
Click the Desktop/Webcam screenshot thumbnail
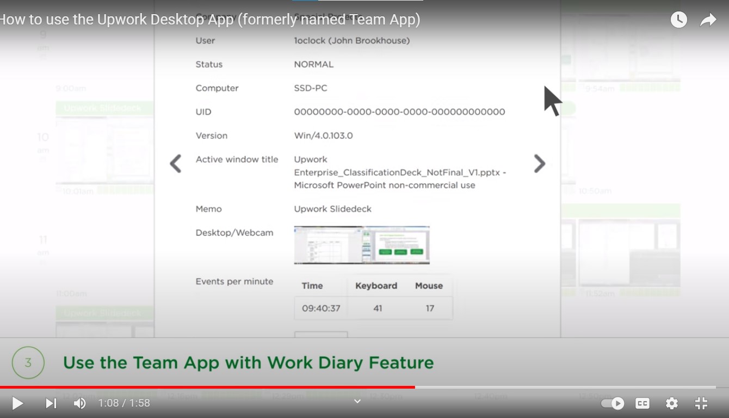point(362,245)
